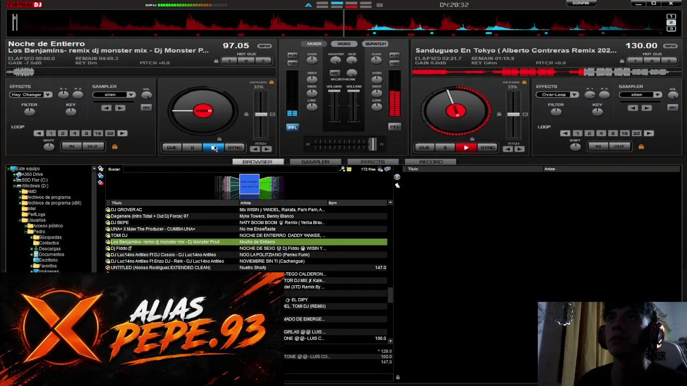This screenshot has width=687, height=386.
Task: Set left deck loop length to 4 beats
Action: click(74, 133)
